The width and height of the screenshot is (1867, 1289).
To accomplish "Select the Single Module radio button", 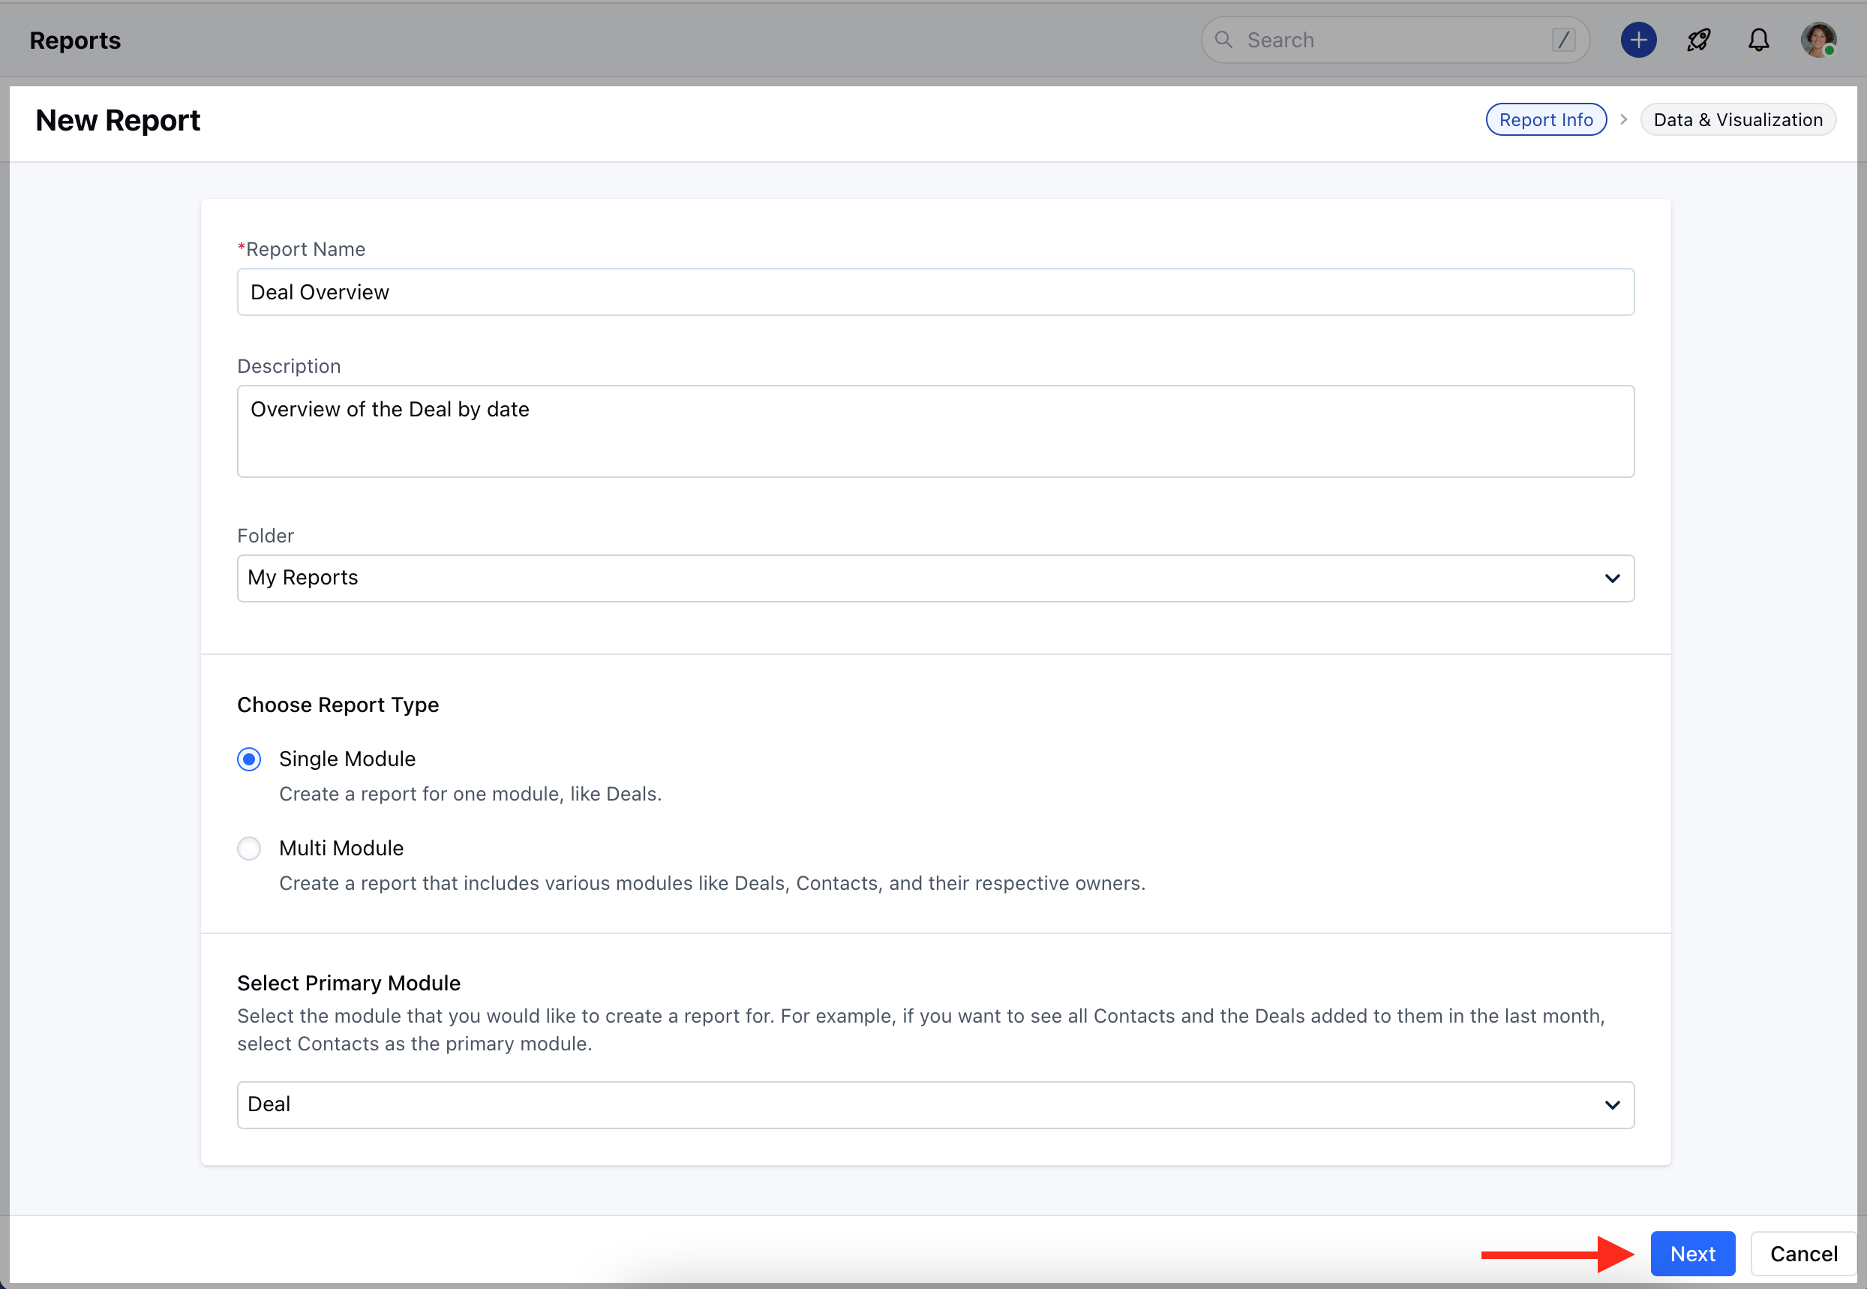I will coord(249,759).
